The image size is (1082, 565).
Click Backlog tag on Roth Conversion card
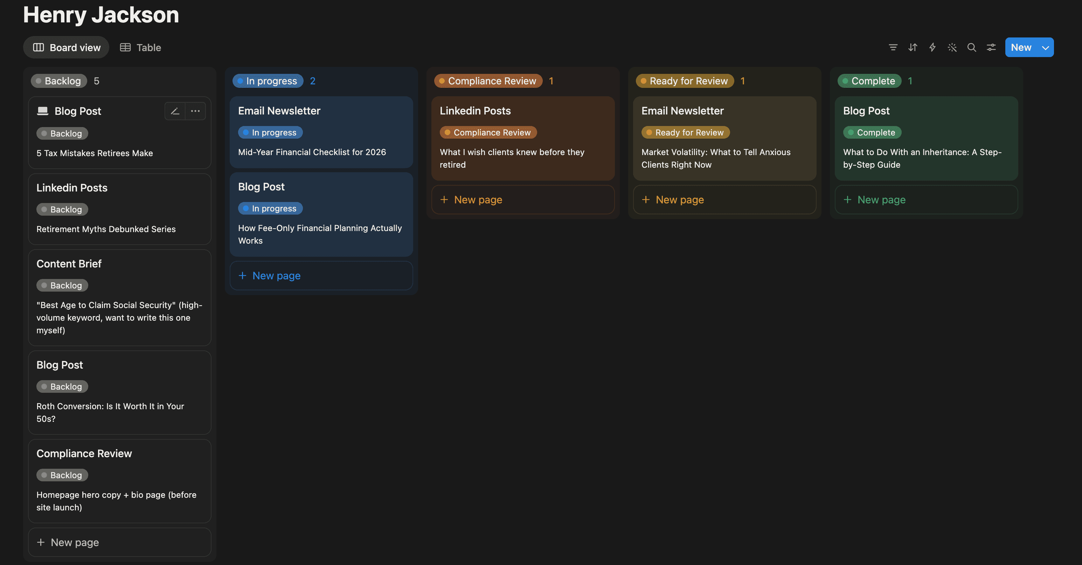tap(62, 386)
